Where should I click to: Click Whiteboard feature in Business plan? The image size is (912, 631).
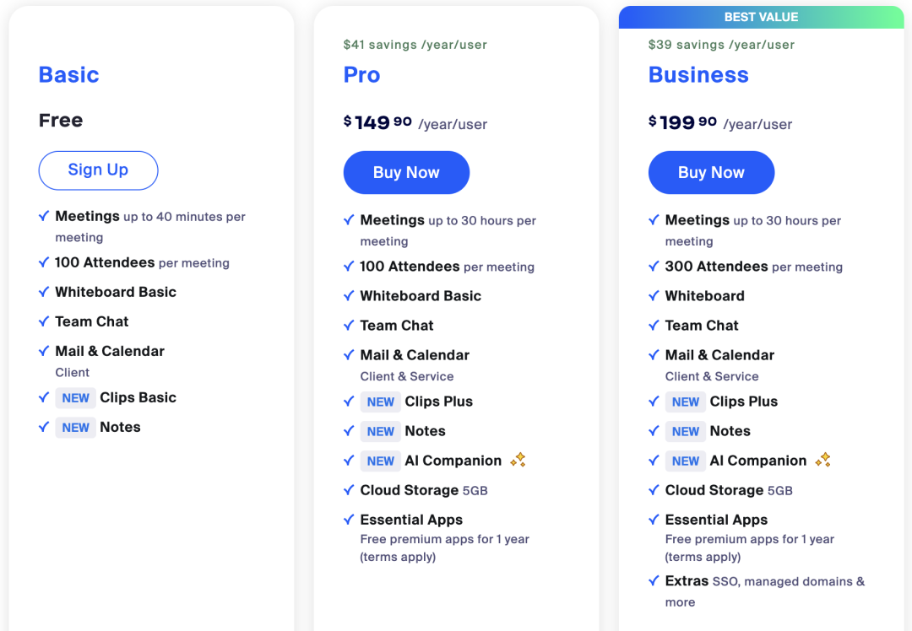704,296
